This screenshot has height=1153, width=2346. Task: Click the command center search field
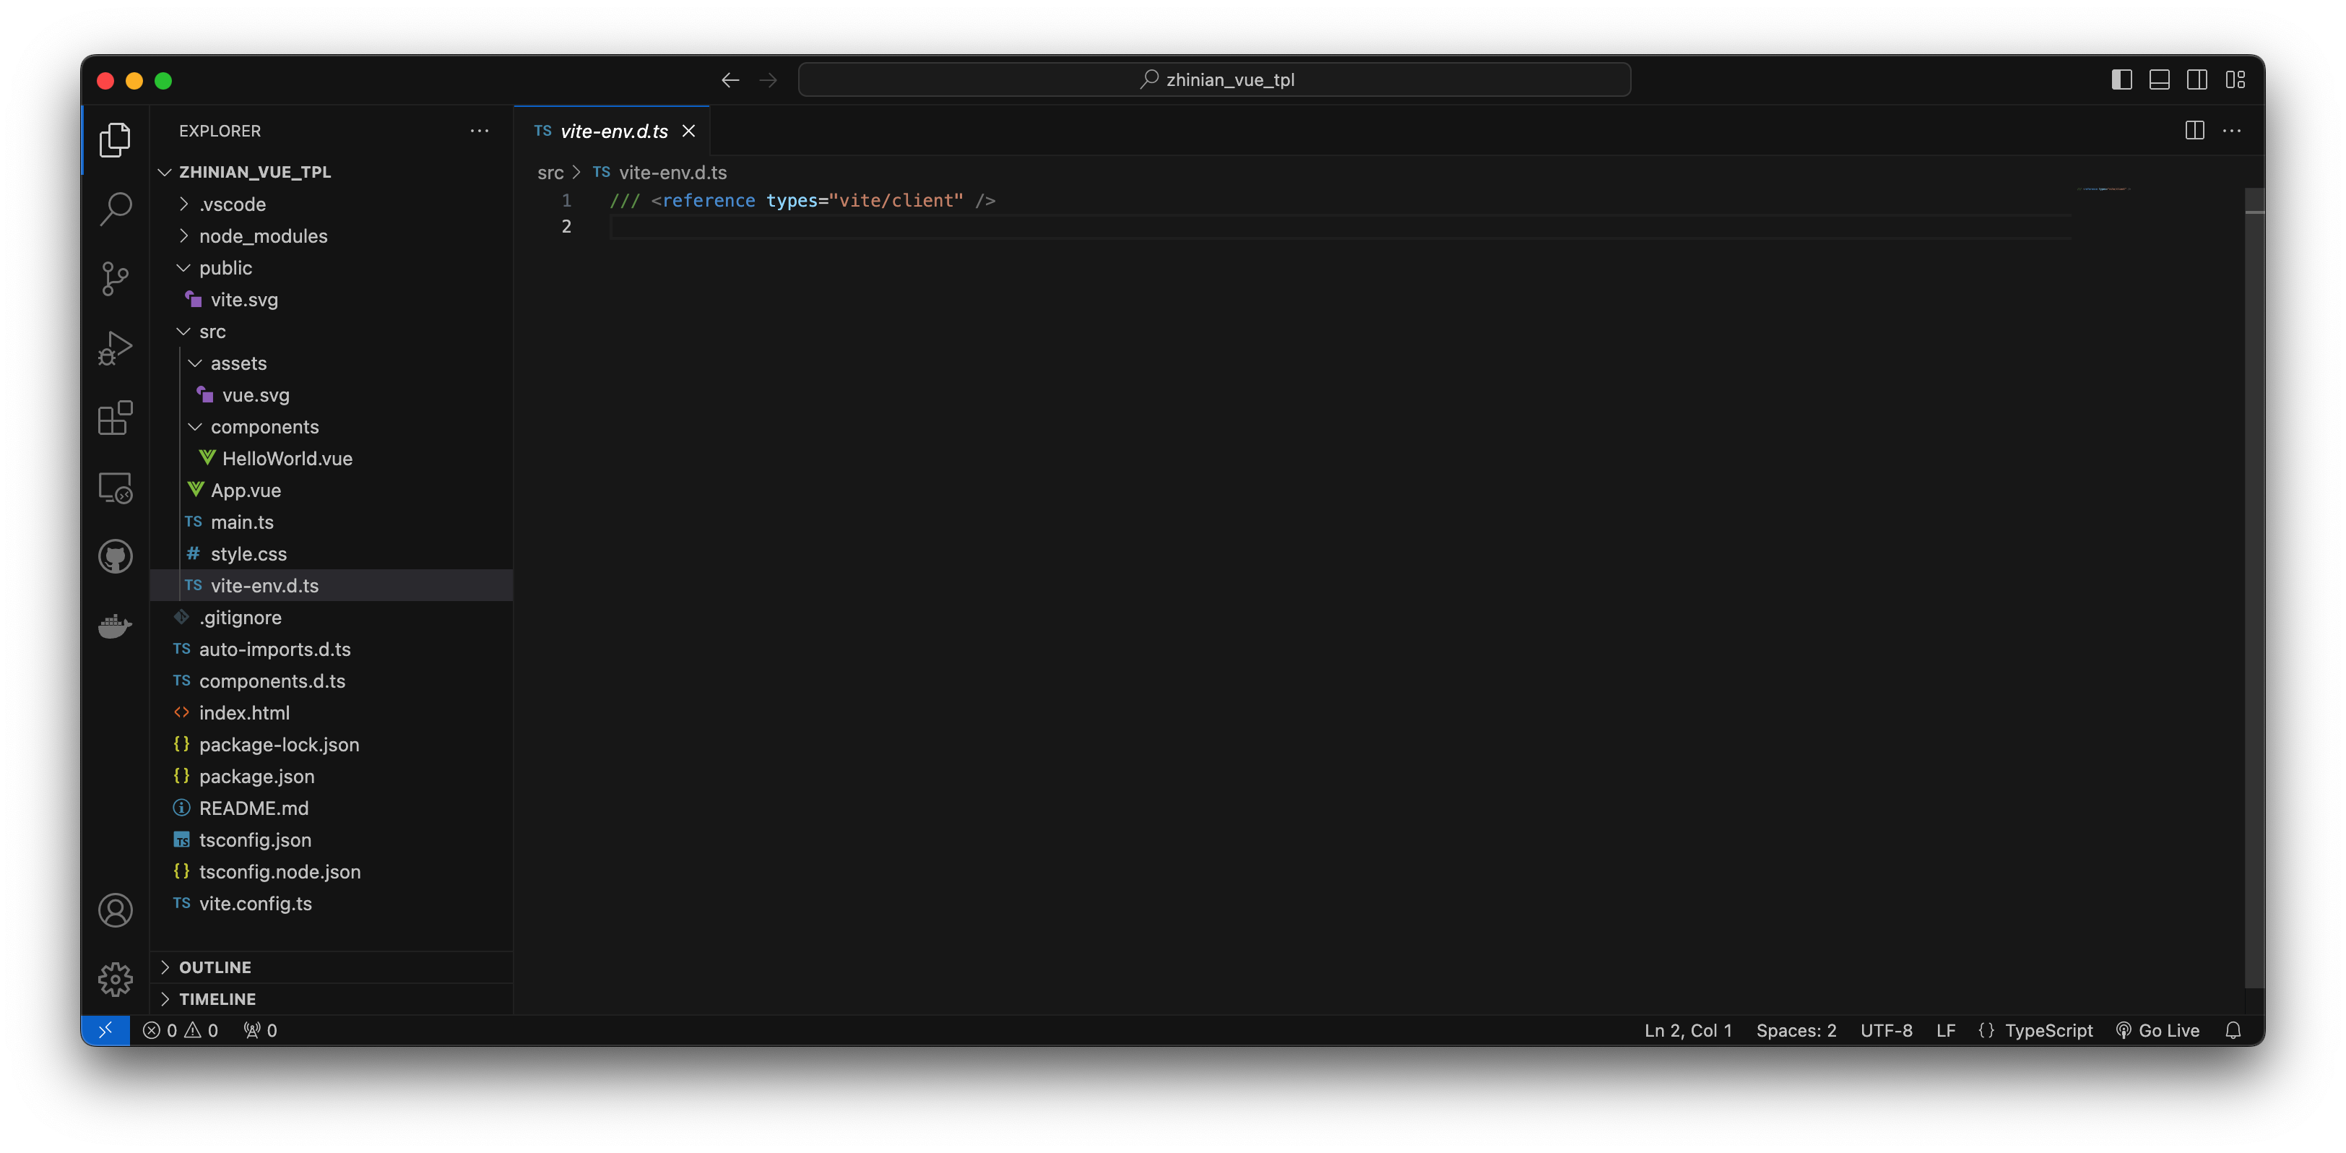pos(1214,80)
